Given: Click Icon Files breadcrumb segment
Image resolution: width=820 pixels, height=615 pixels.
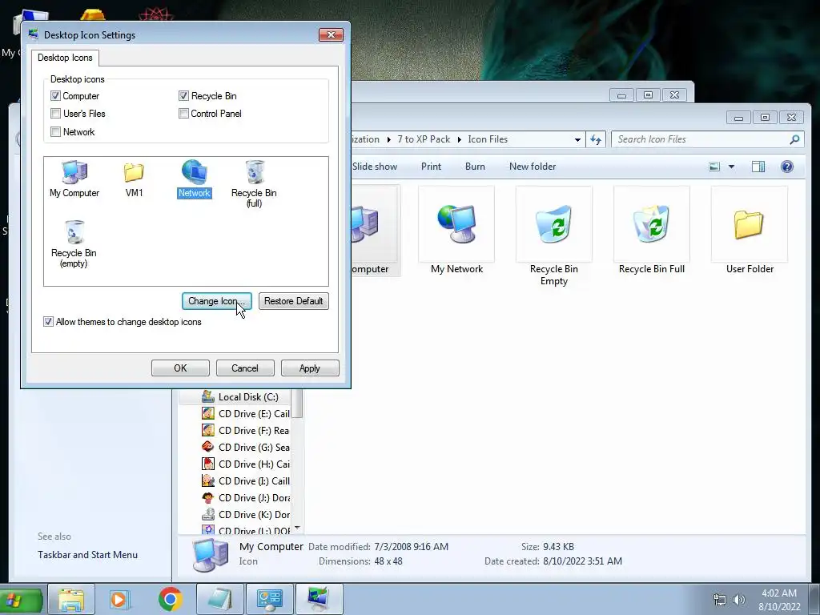Looking at the screenshot, I should 488,139.
